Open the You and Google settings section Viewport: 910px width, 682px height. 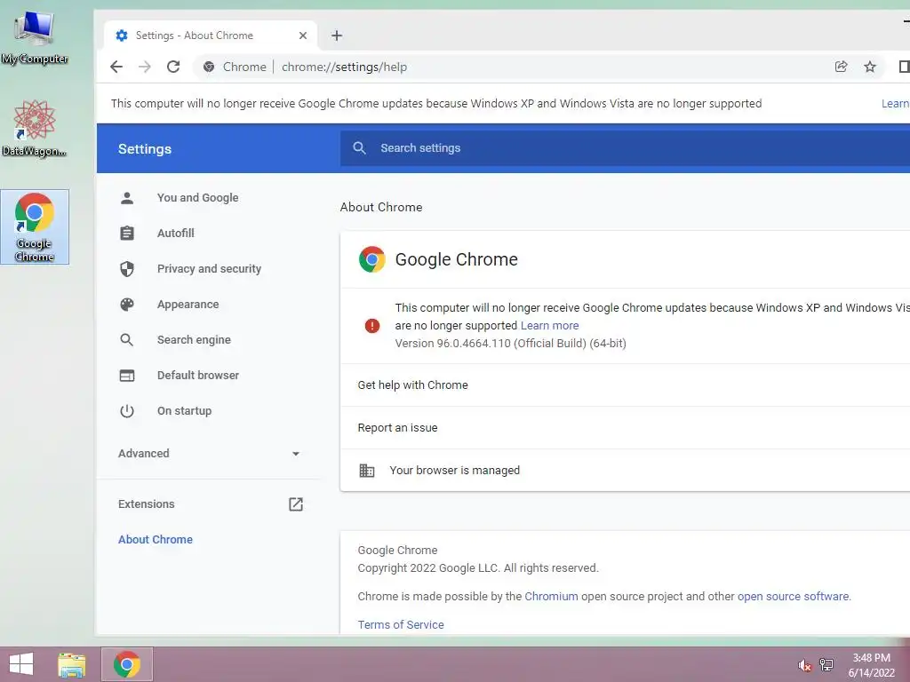tap(197, 198)
